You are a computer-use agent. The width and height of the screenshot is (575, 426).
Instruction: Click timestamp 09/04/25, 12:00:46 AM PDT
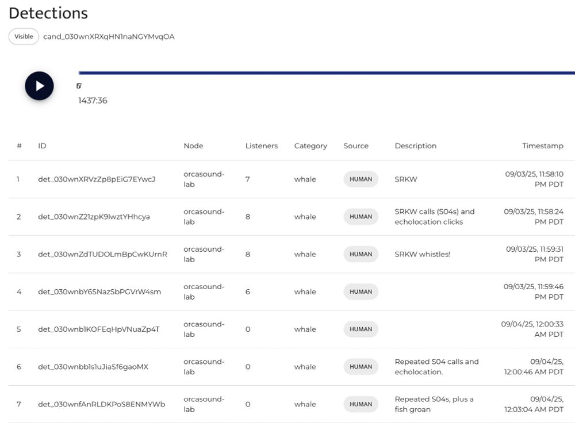point(534,367)
